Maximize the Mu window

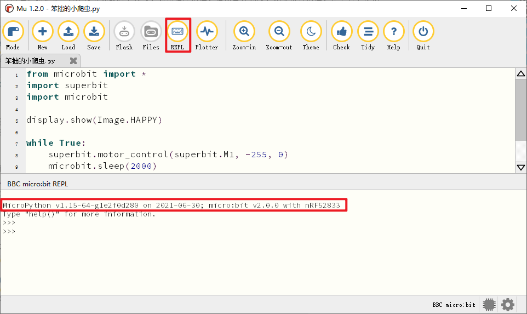tap(489, 8)
